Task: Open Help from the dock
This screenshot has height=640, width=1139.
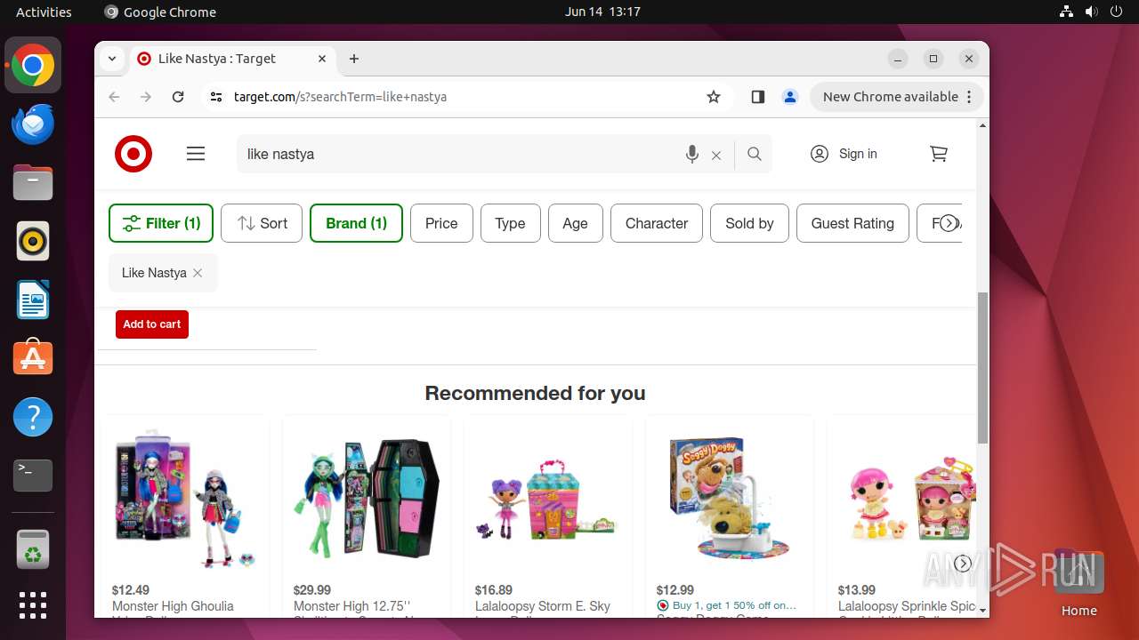Action: point(33,417)
